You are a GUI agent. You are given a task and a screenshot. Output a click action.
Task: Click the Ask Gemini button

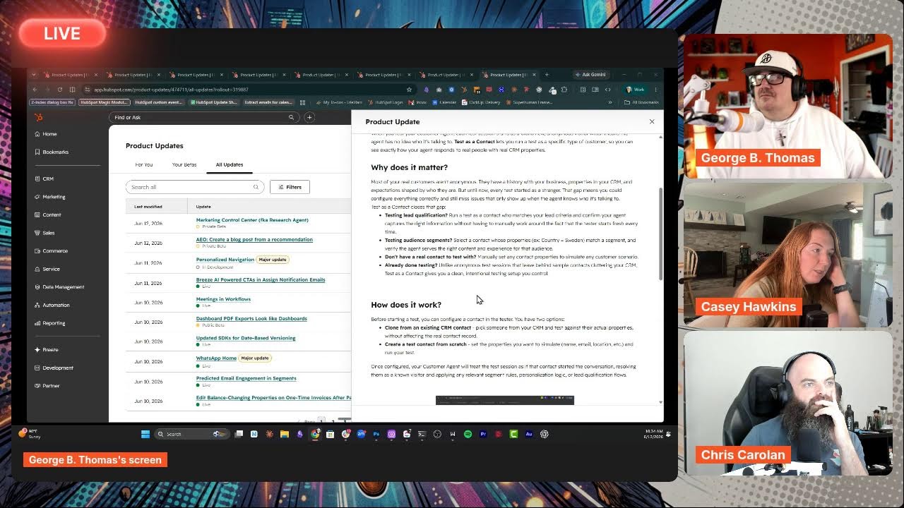point(592,74)
